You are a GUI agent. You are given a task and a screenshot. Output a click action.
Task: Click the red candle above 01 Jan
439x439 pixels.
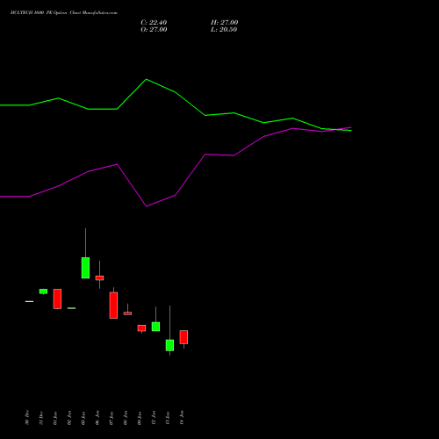(57, 299)
